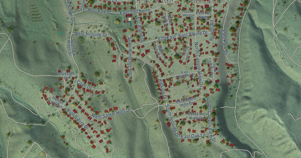Click the South Mahogany Way label

pyautogui.click(x=130, y=57)
